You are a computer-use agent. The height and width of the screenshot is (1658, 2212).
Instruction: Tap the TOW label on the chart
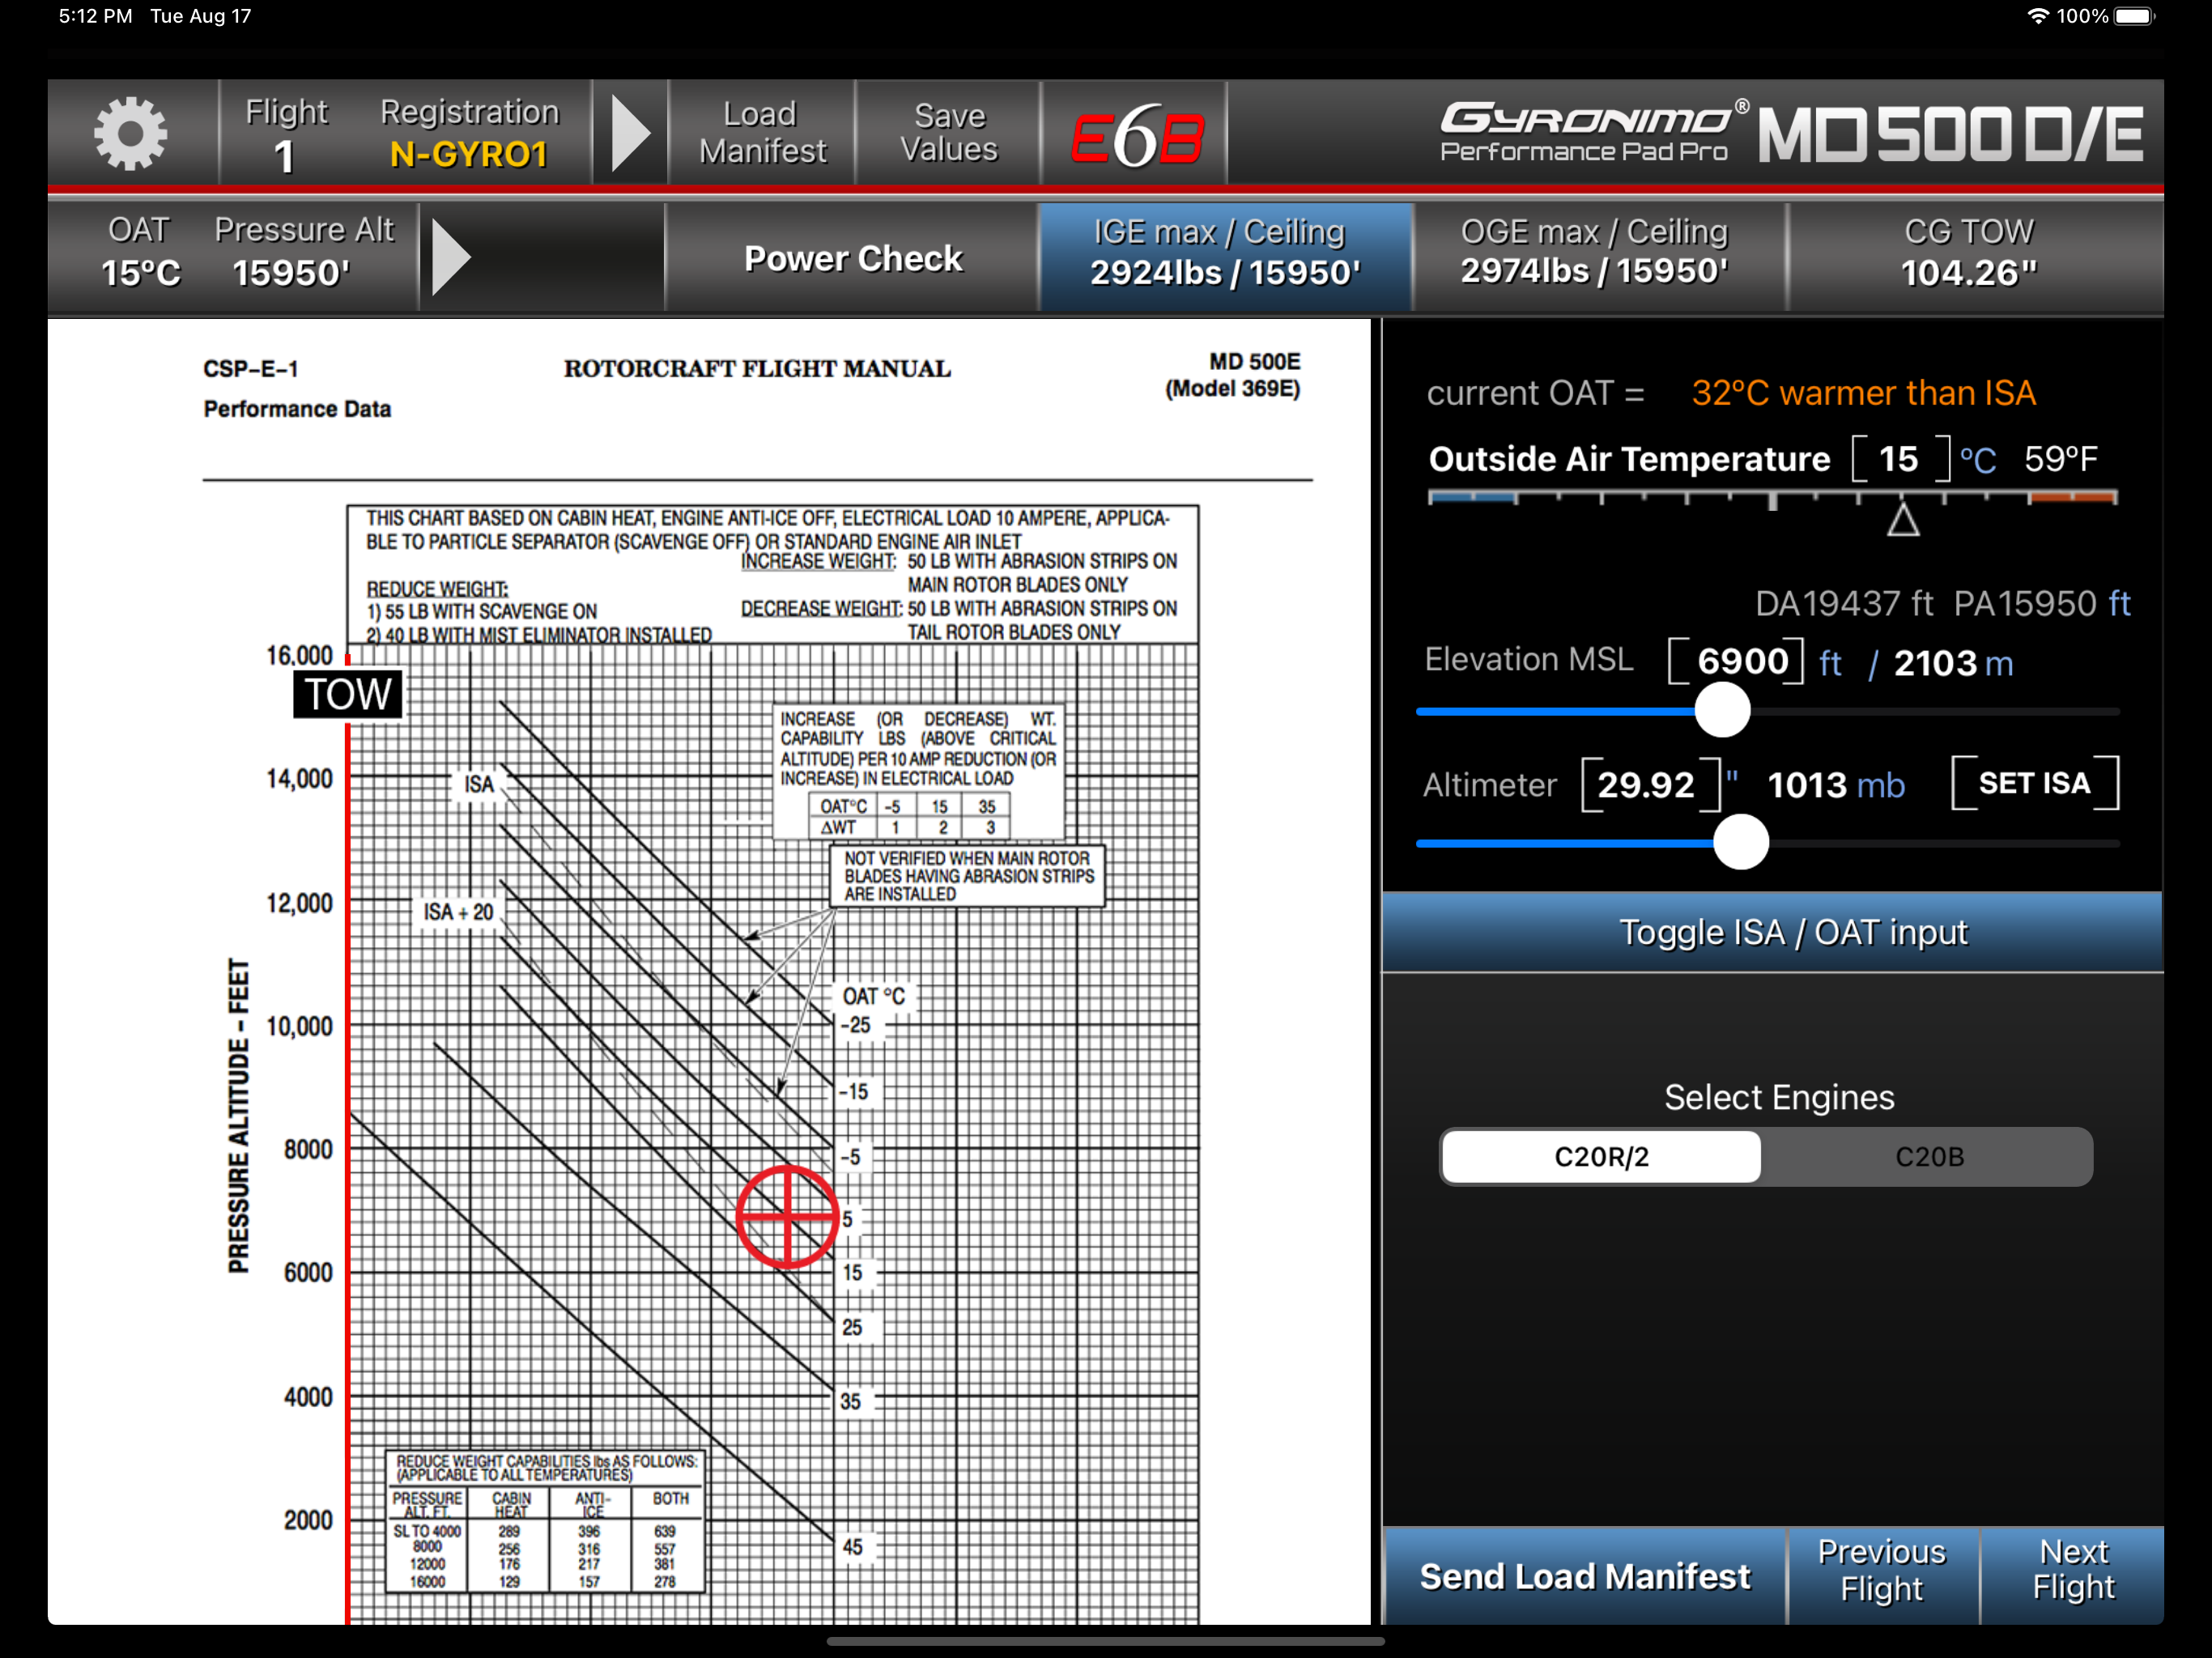click(348, 694)
